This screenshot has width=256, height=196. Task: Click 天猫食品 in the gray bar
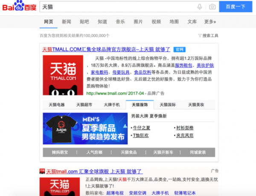pos(129,152)
